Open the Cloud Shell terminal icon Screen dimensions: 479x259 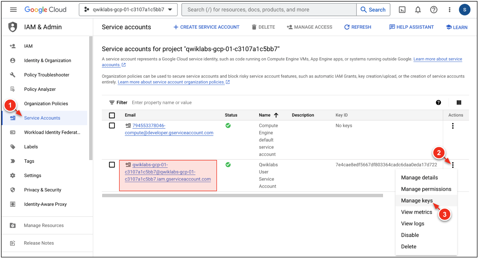click(x=402, y=10)
